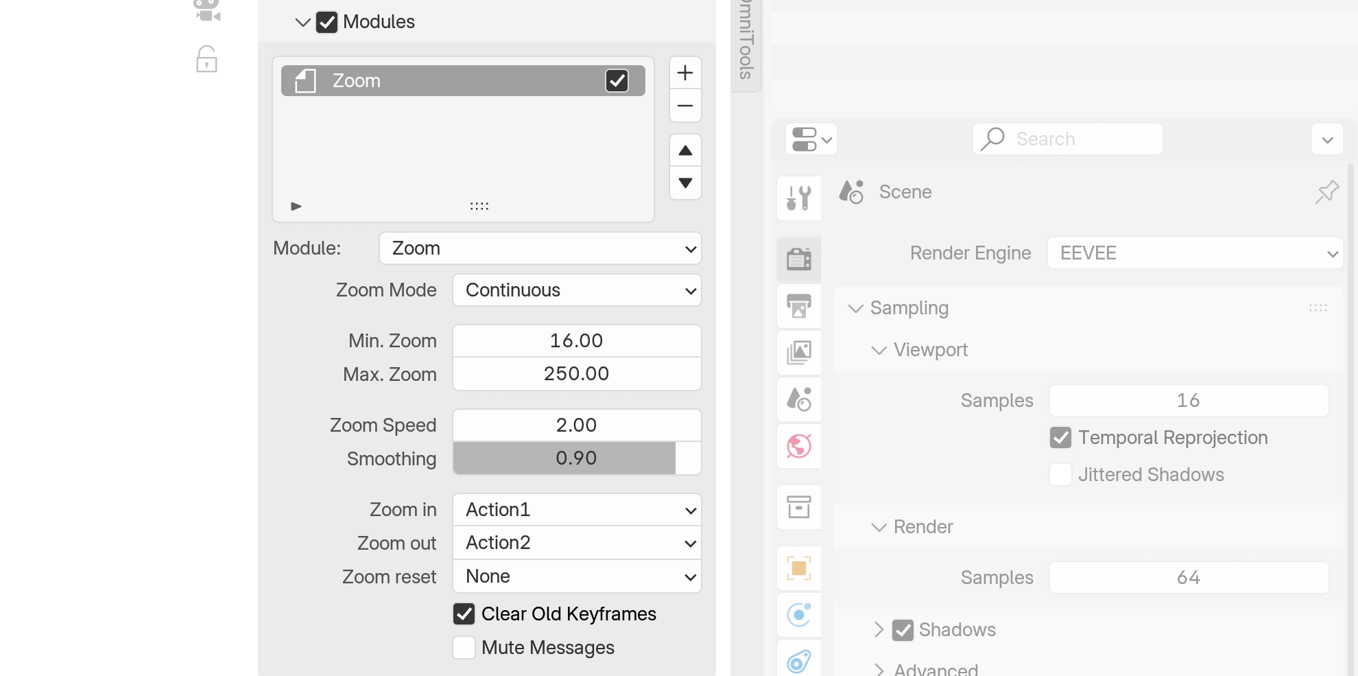Switch to the OmniTools sidebar tab
Screen dimensions: 1358x676
pyautogui.click(x=746, y=41)
